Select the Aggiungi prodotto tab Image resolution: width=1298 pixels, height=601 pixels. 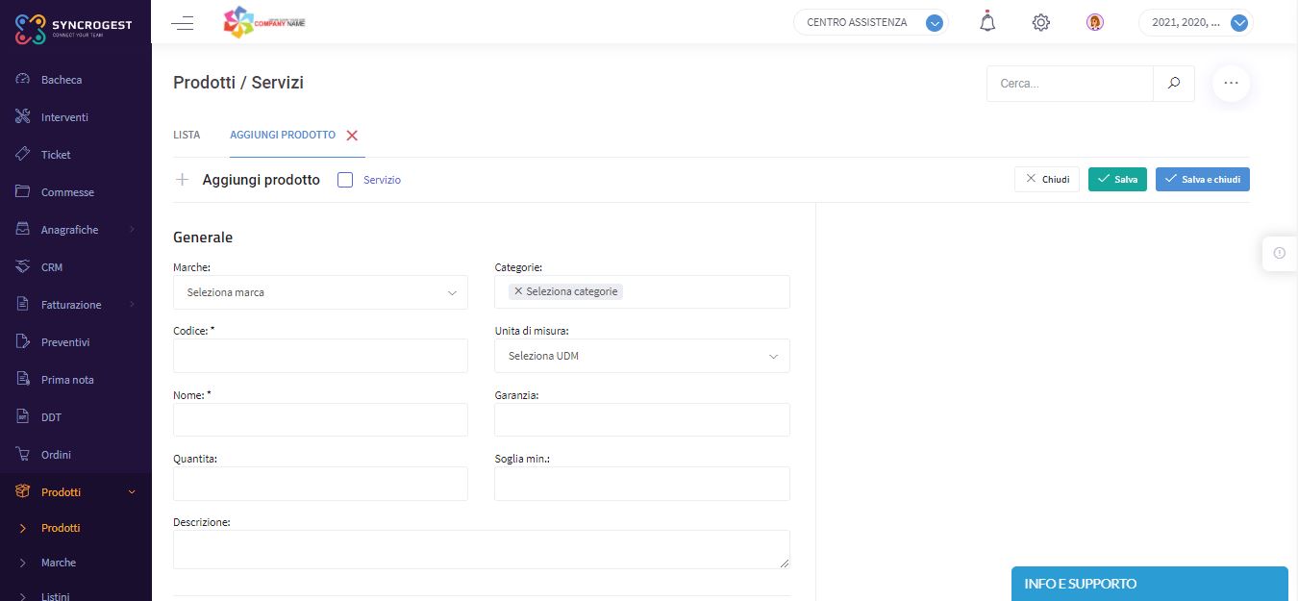point(283,135)
